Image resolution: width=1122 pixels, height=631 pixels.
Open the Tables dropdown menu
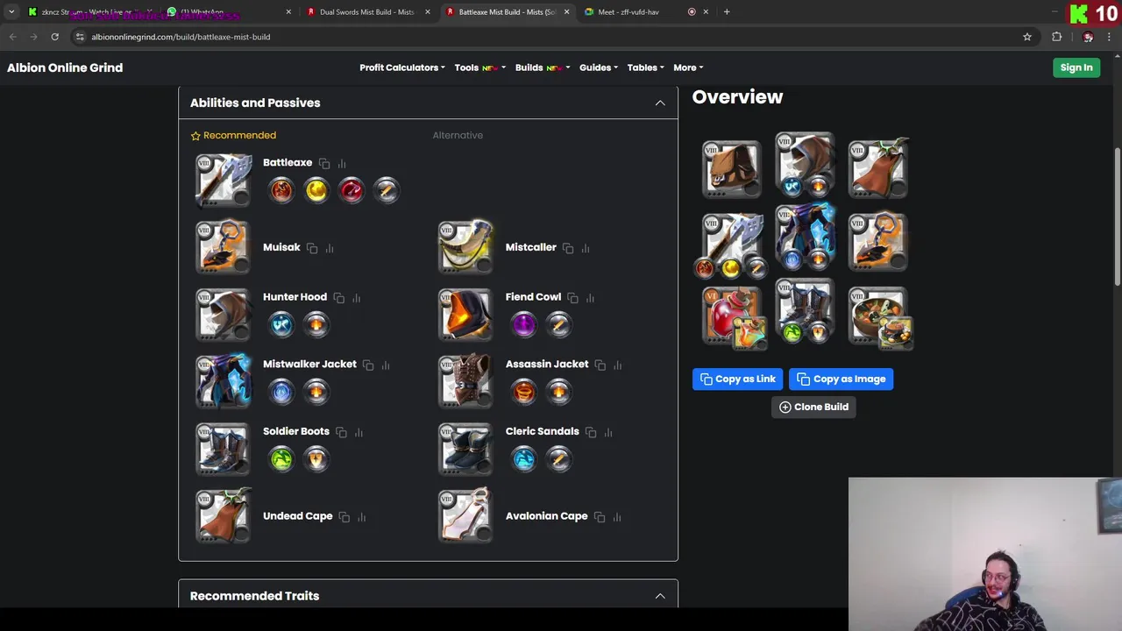click(x=645, y=67)
